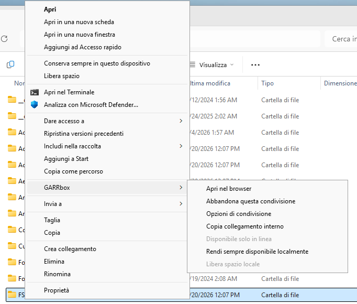Image resolution: width=357 pixels, height=304 pixels.
Task: Expand Includi nella raccolta submenu arrow
Action: coord(181,146)
